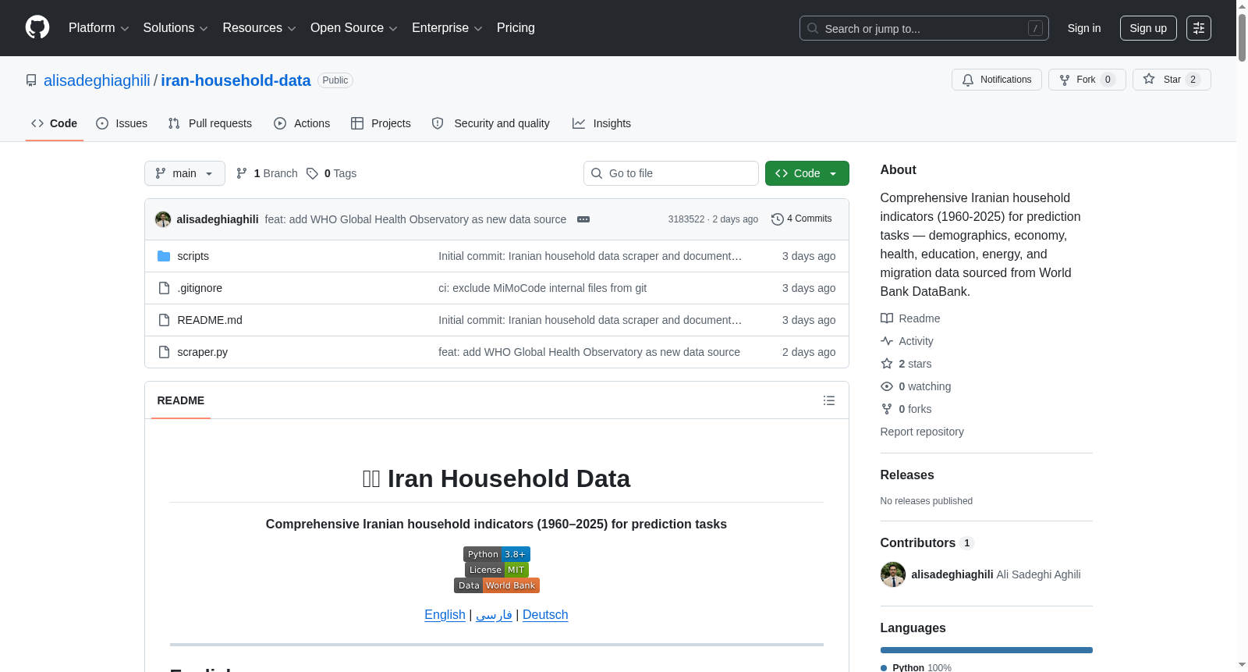Click the contributor avatar of Ali Sadeghi Aghili
This screenshot has width=1248, height=672.
coord(893,574)
